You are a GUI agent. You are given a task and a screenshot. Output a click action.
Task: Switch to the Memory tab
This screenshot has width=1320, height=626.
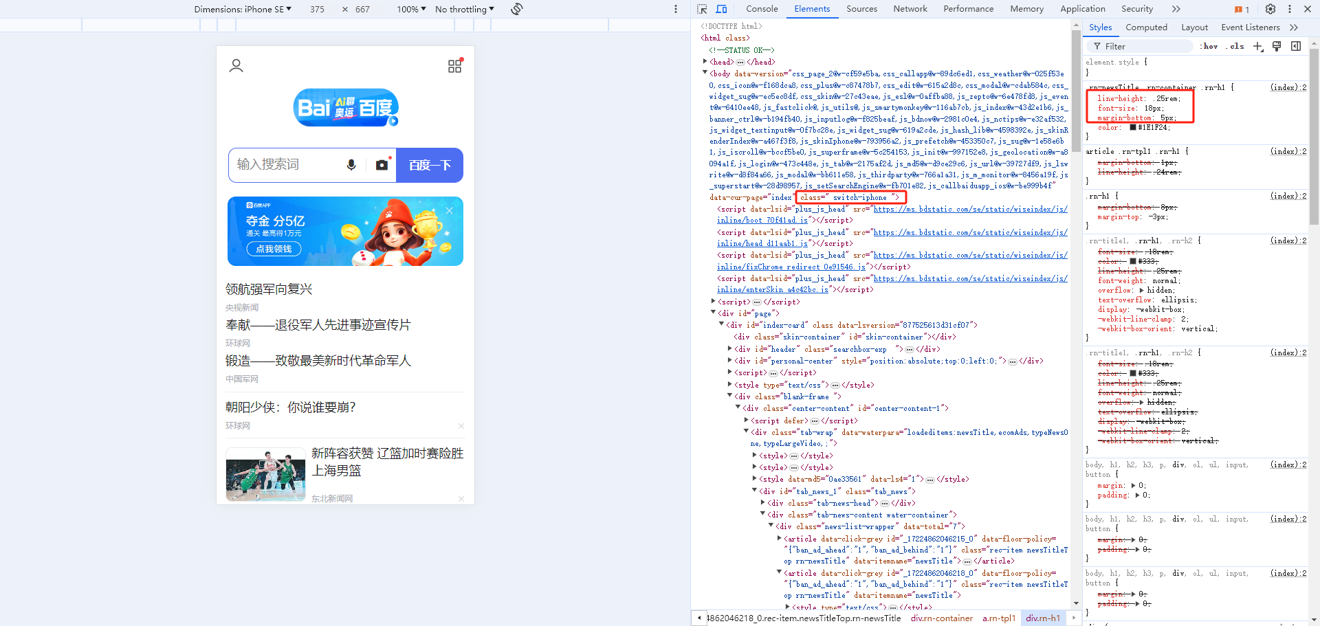tap(1026, 9)
